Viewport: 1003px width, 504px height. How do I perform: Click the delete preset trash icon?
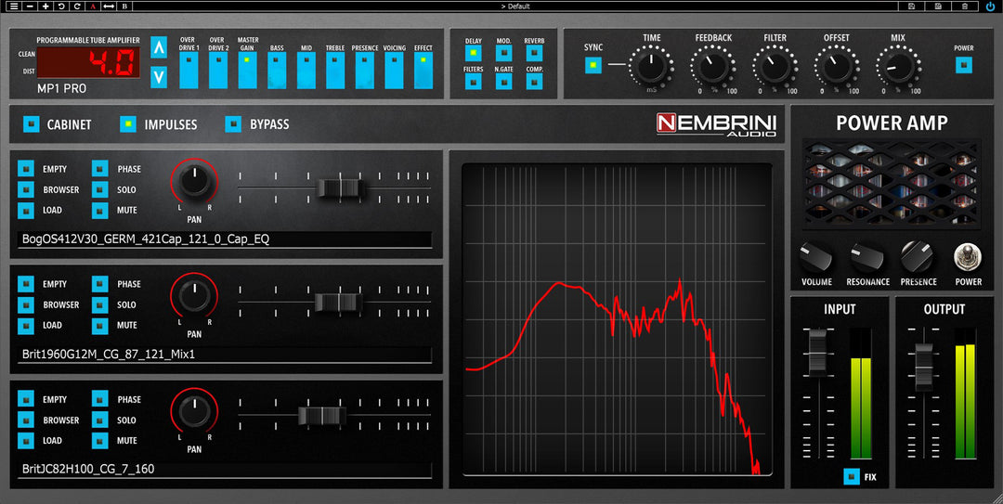tap(965, 6)
